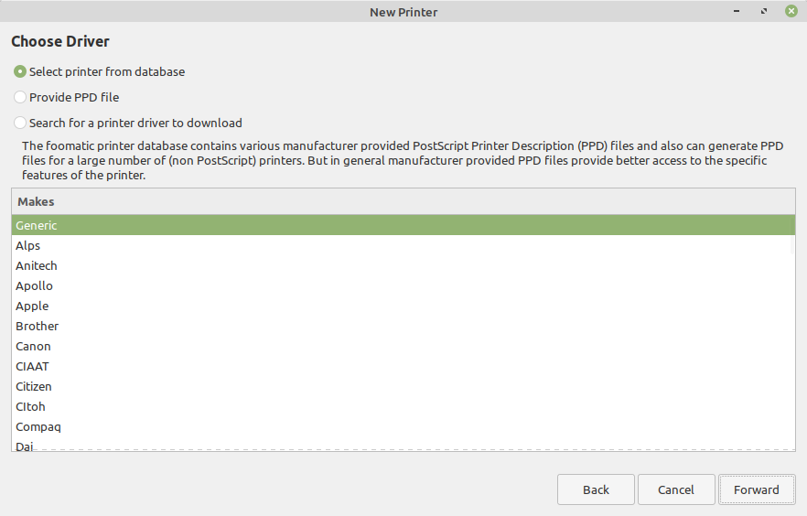The width and height of the screenshot is (807, 516).
Task: Cancel the New Printer dialog
Action: tap(676, 489)
